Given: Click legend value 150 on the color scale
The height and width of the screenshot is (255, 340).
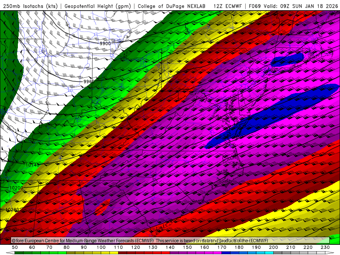Looking at the screenshot, I should pos(187,247).
